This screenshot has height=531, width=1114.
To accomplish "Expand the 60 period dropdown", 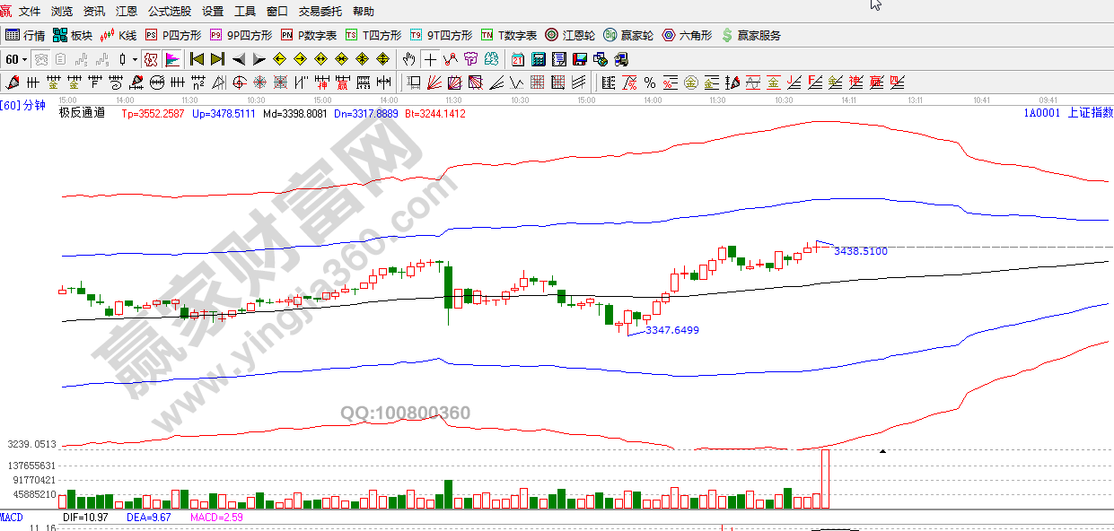I will click(24, 60).
